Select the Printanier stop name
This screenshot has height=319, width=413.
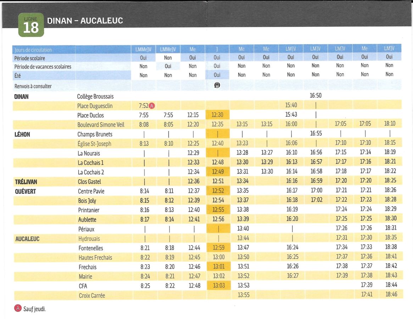pos(89,210)
